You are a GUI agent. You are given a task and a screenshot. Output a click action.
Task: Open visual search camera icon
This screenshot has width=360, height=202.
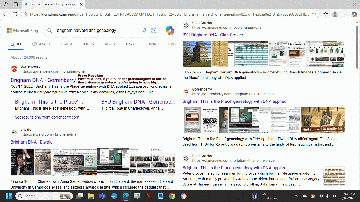click(x=154, y=31)
